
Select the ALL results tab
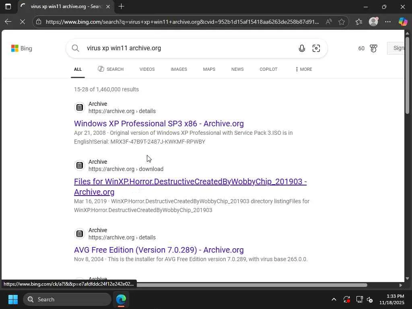click(x=78, y=69)
